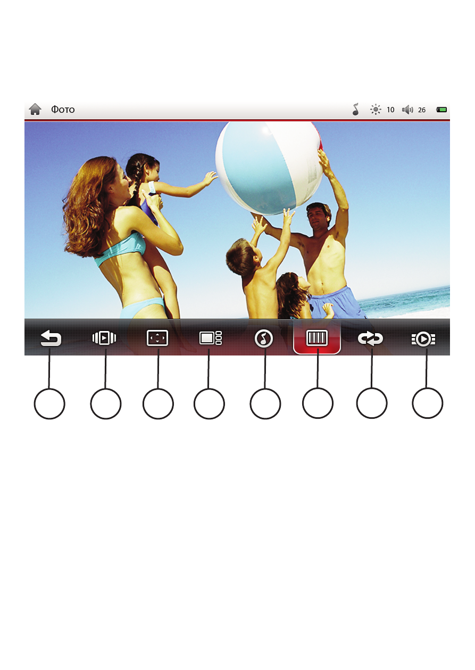Click the volume value '26'
The height and width of the screenshot is (670, 475).
click(422, 110)
